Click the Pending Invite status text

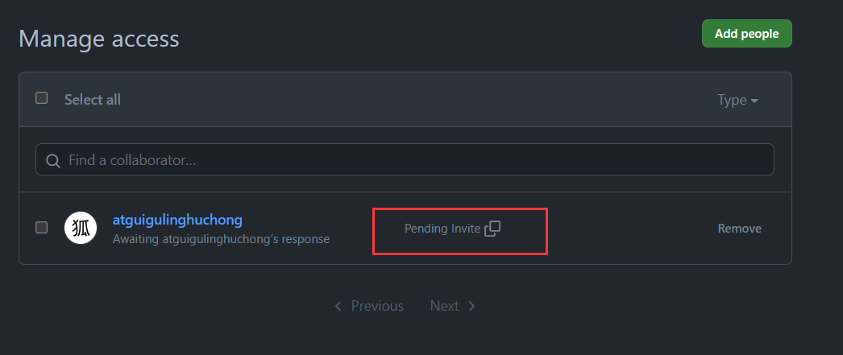click(442, 229)
